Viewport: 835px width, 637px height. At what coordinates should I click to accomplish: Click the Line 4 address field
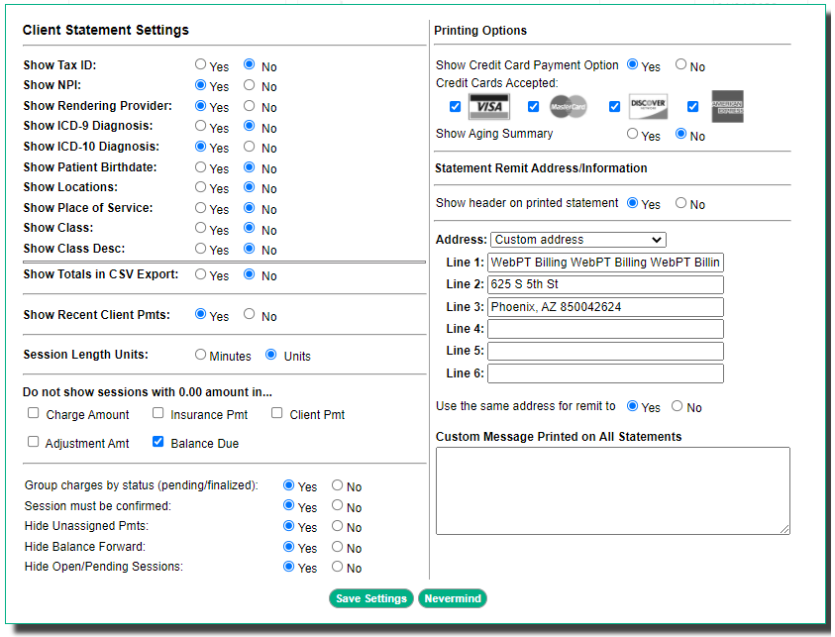pyautogui.click(x=605, y=330)
